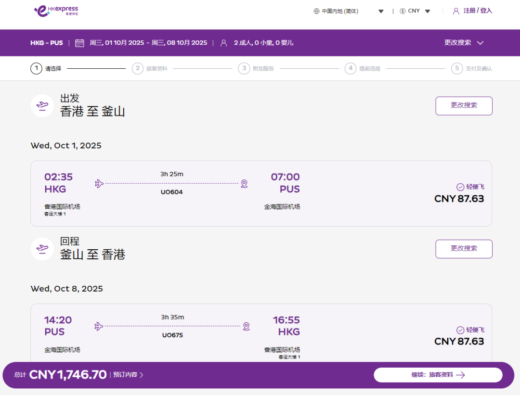Screen dimensions: 520x395
Task: Click departure time 02:35 HKG
Action: pyautogui.click(x=58, y=183)
